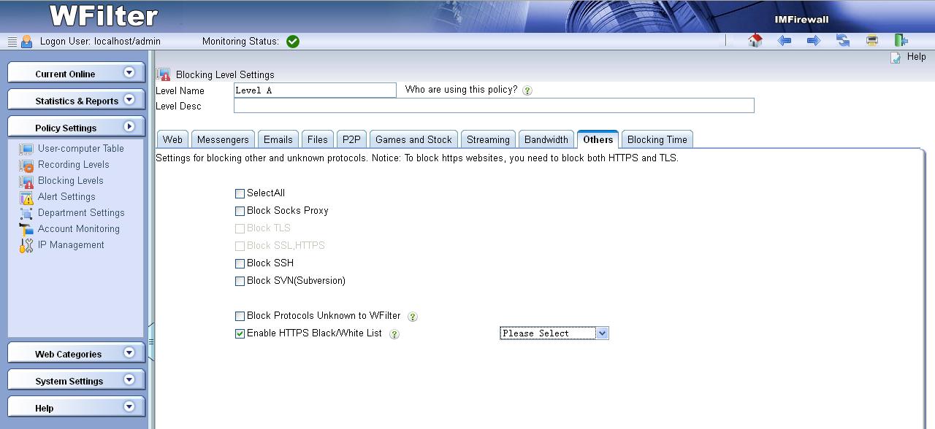The height and width of the screenshot is (429, 935).
Task: Click the Level Desc input field
Action: (493, 106)
